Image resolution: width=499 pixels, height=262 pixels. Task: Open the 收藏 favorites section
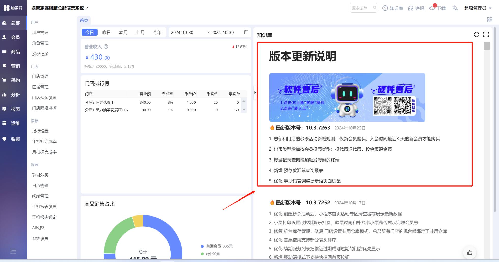click(13, 139)
